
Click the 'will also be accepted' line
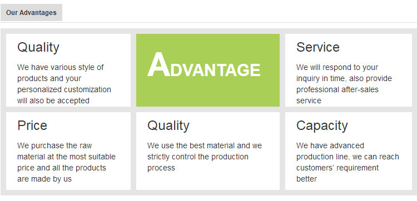click(x=53, y=100)
